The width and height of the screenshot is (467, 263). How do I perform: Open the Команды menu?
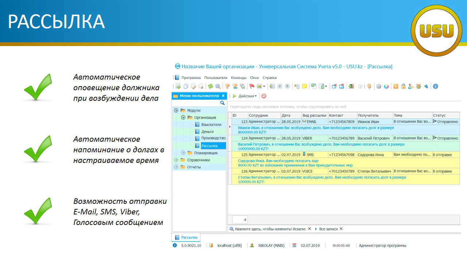239,78
